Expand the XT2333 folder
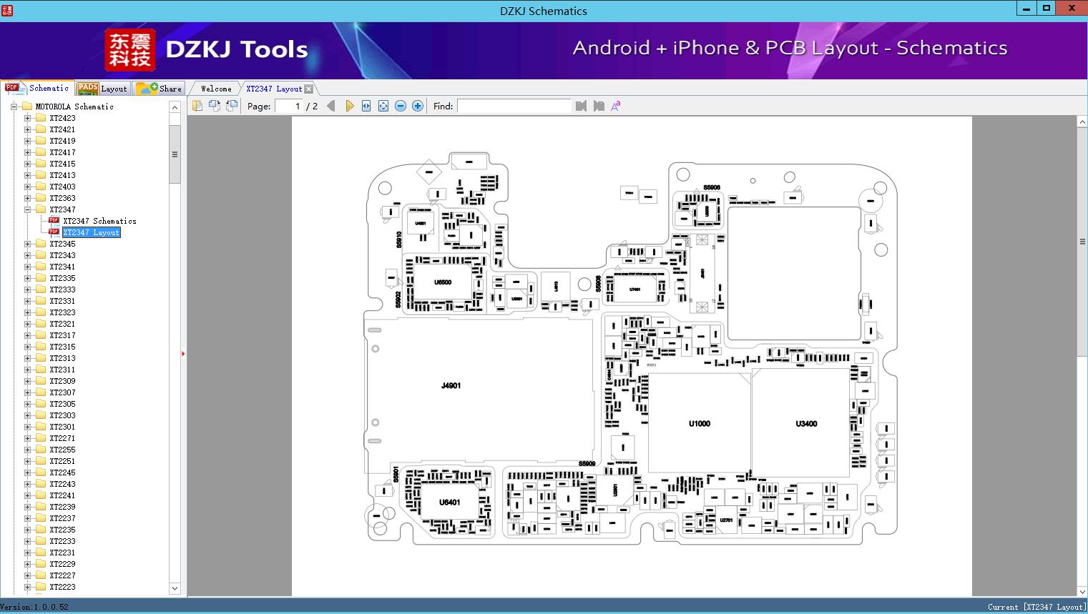1088x614 pixels. (27, 289)
